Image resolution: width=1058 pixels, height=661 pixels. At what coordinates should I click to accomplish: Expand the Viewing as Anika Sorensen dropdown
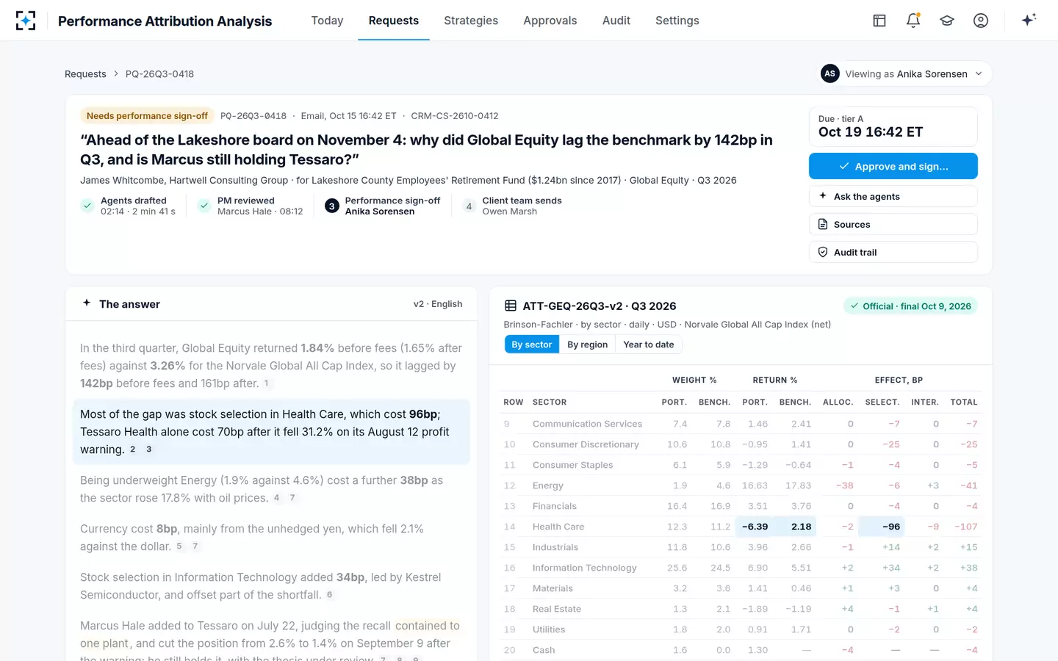tap(906, 73)
